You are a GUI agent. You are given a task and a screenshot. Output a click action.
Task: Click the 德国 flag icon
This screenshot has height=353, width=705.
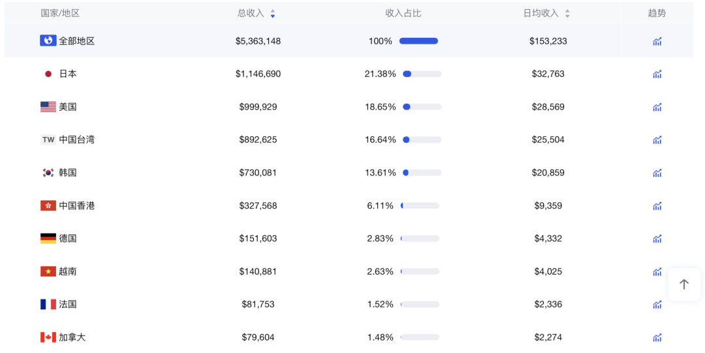click(48, 239)
